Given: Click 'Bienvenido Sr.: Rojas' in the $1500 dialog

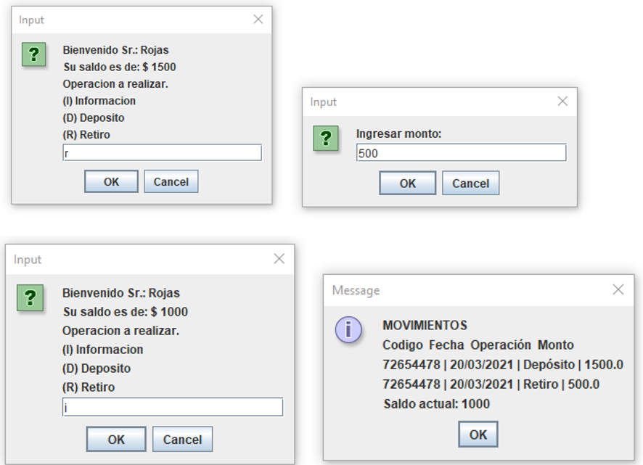Looking at the screenshot, I should [x=115, y=50].
